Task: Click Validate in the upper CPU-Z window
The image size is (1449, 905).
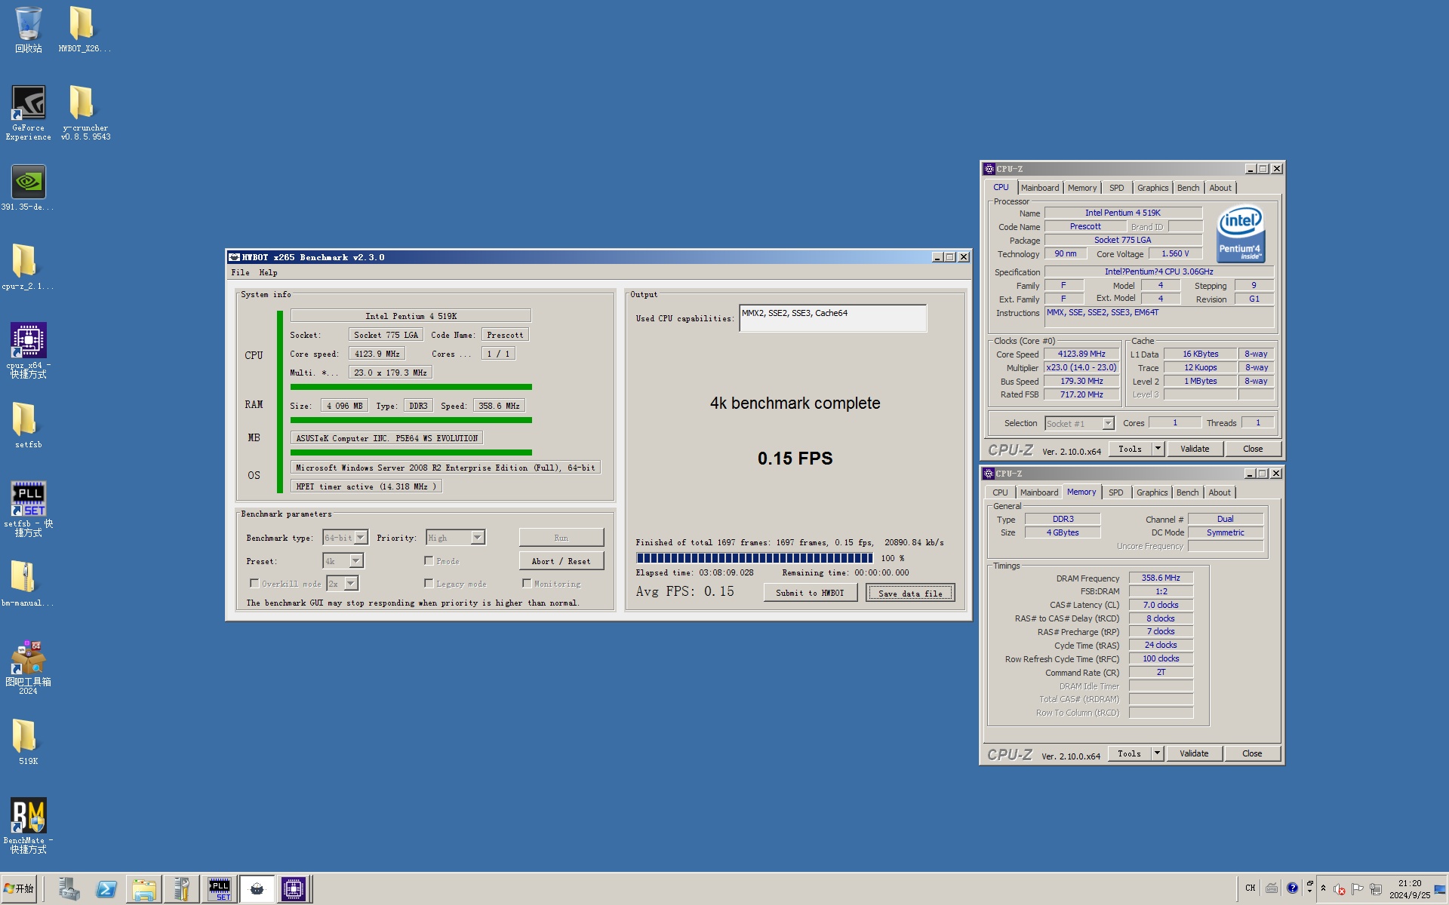Action: click(1194, 449)
